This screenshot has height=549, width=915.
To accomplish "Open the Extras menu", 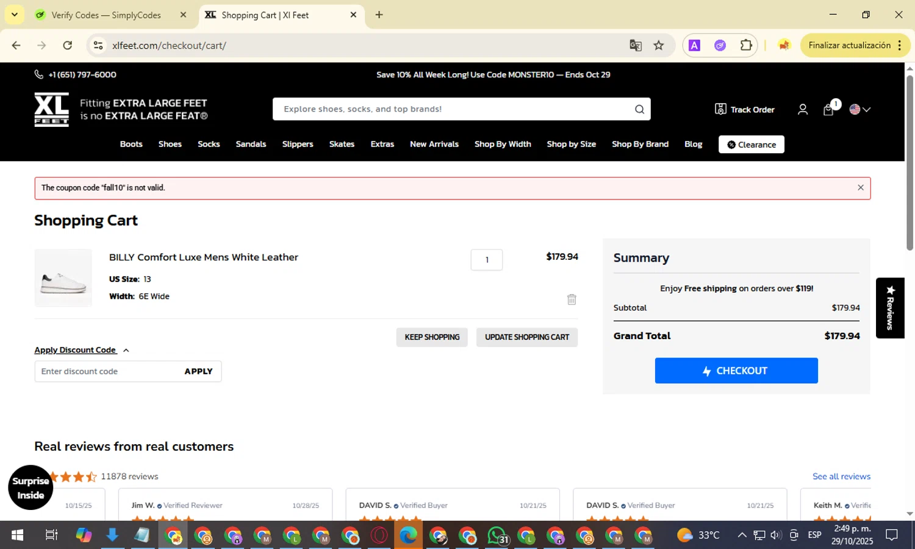I will 382,144.
